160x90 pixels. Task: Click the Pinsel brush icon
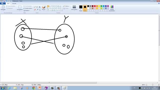click(x=44, y=7)
